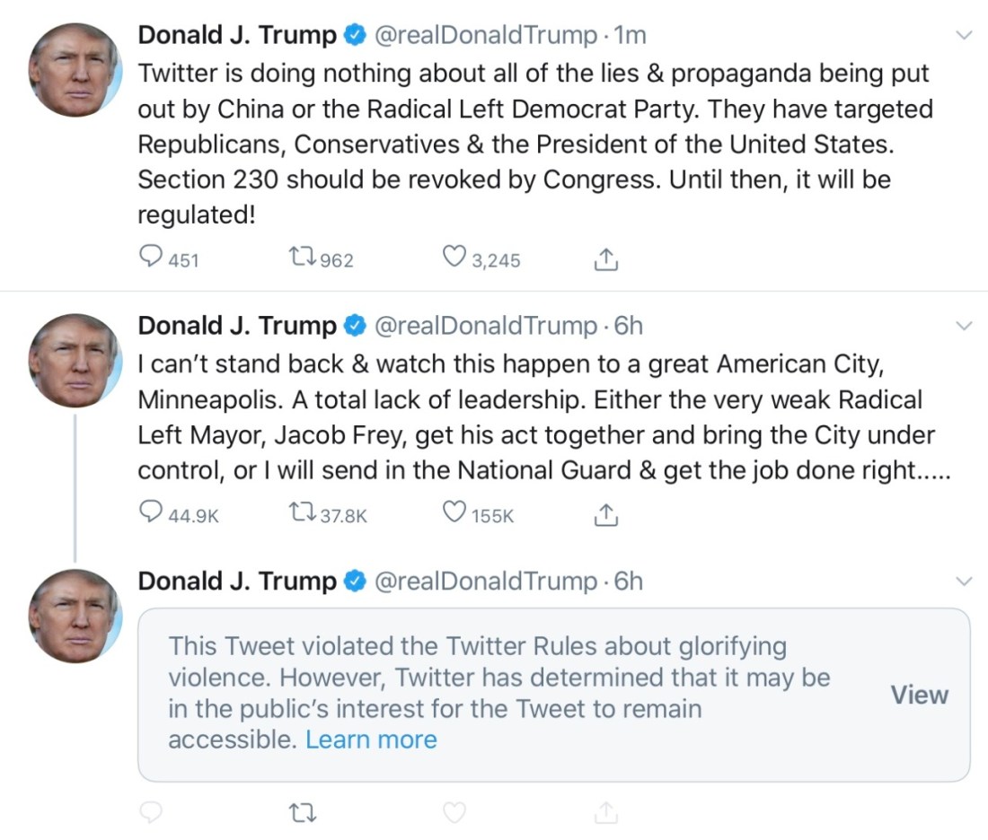Like the Section 230 tweet
The width and height of the screenshot is (988, 840).
point(455,258)
